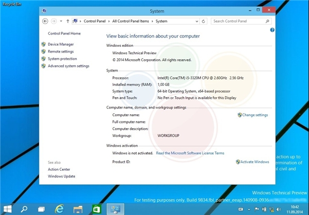This screenshot has width=309, height=215.
Task: Select the WORKGROUP value text
Action: (168, 136)
